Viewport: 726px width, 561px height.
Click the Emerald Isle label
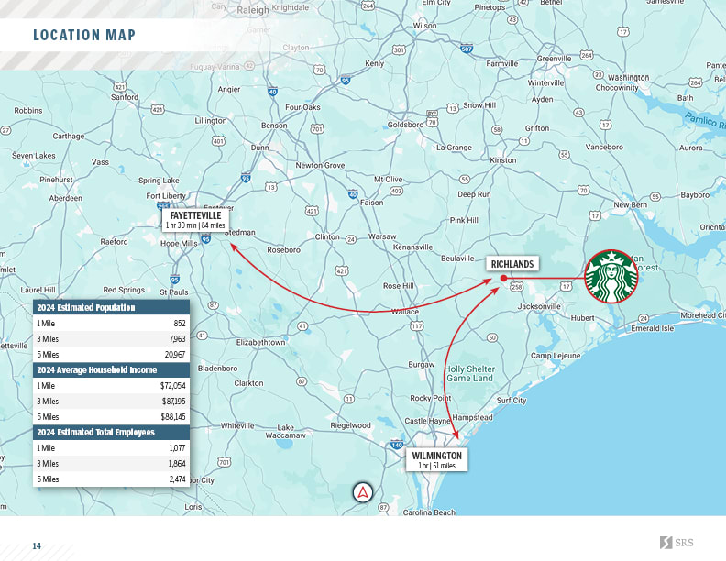click(x=653, y=328)
